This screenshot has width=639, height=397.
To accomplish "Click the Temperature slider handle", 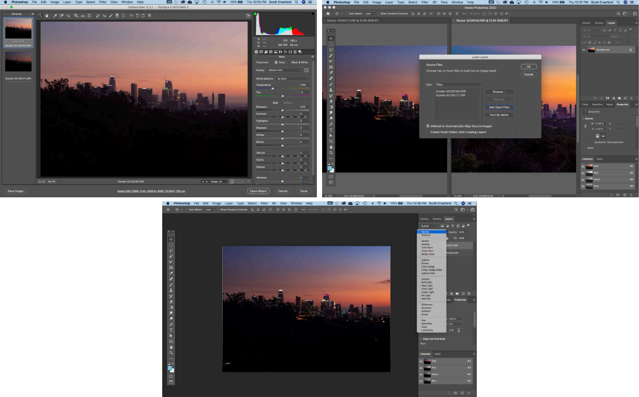I will coord(272,88).
